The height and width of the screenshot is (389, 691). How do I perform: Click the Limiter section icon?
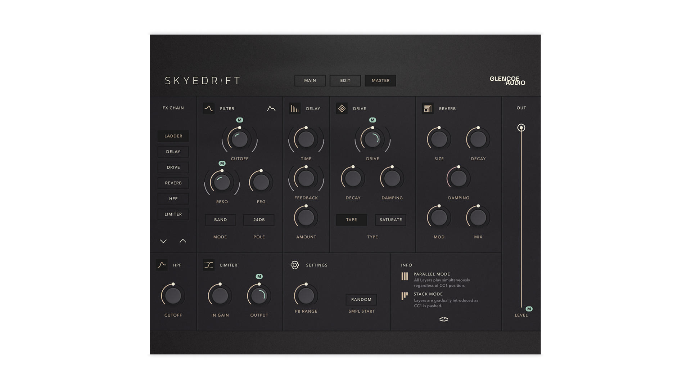click(209, 265)
